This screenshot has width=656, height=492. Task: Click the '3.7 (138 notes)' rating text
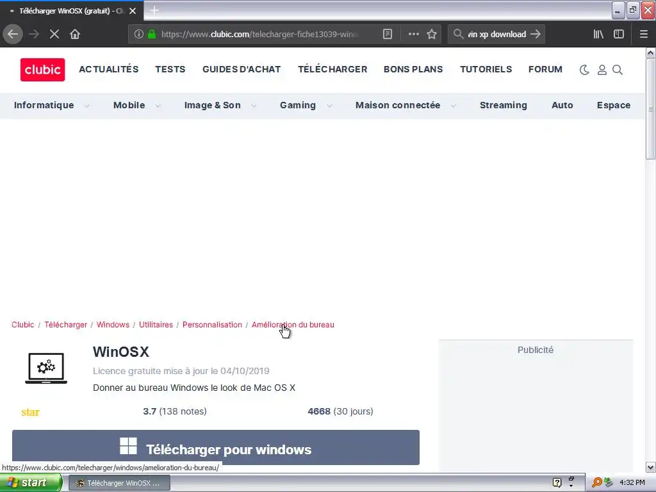175,411
